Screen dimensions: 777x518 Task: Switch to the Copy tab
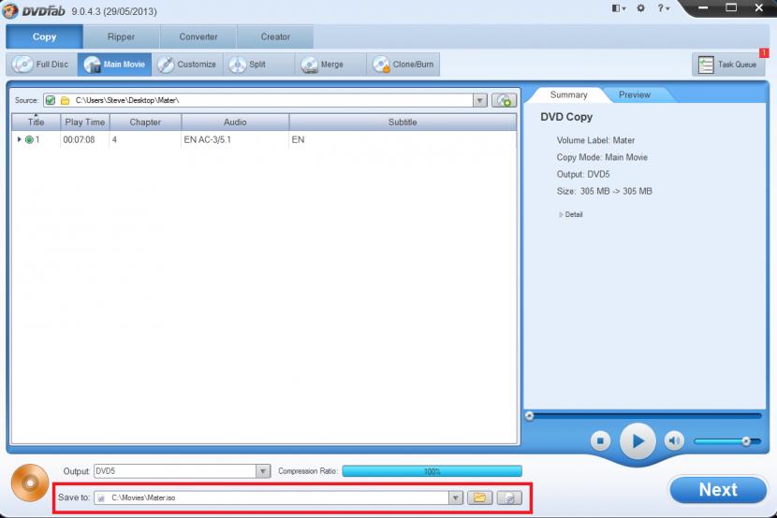click(44, 36)
